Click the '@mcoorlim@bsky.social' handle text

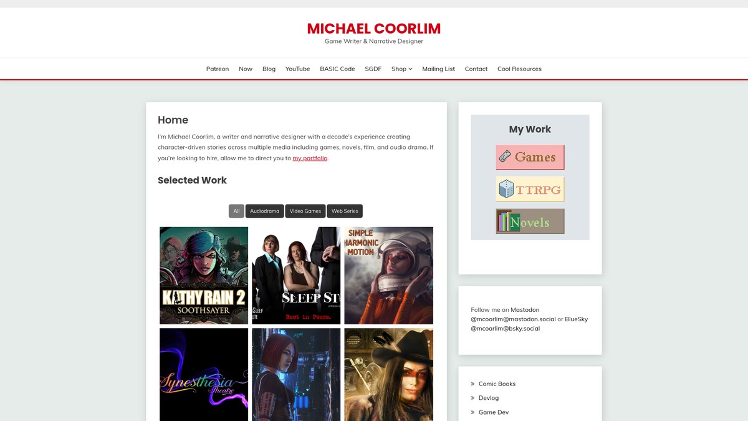click(506, 329)
